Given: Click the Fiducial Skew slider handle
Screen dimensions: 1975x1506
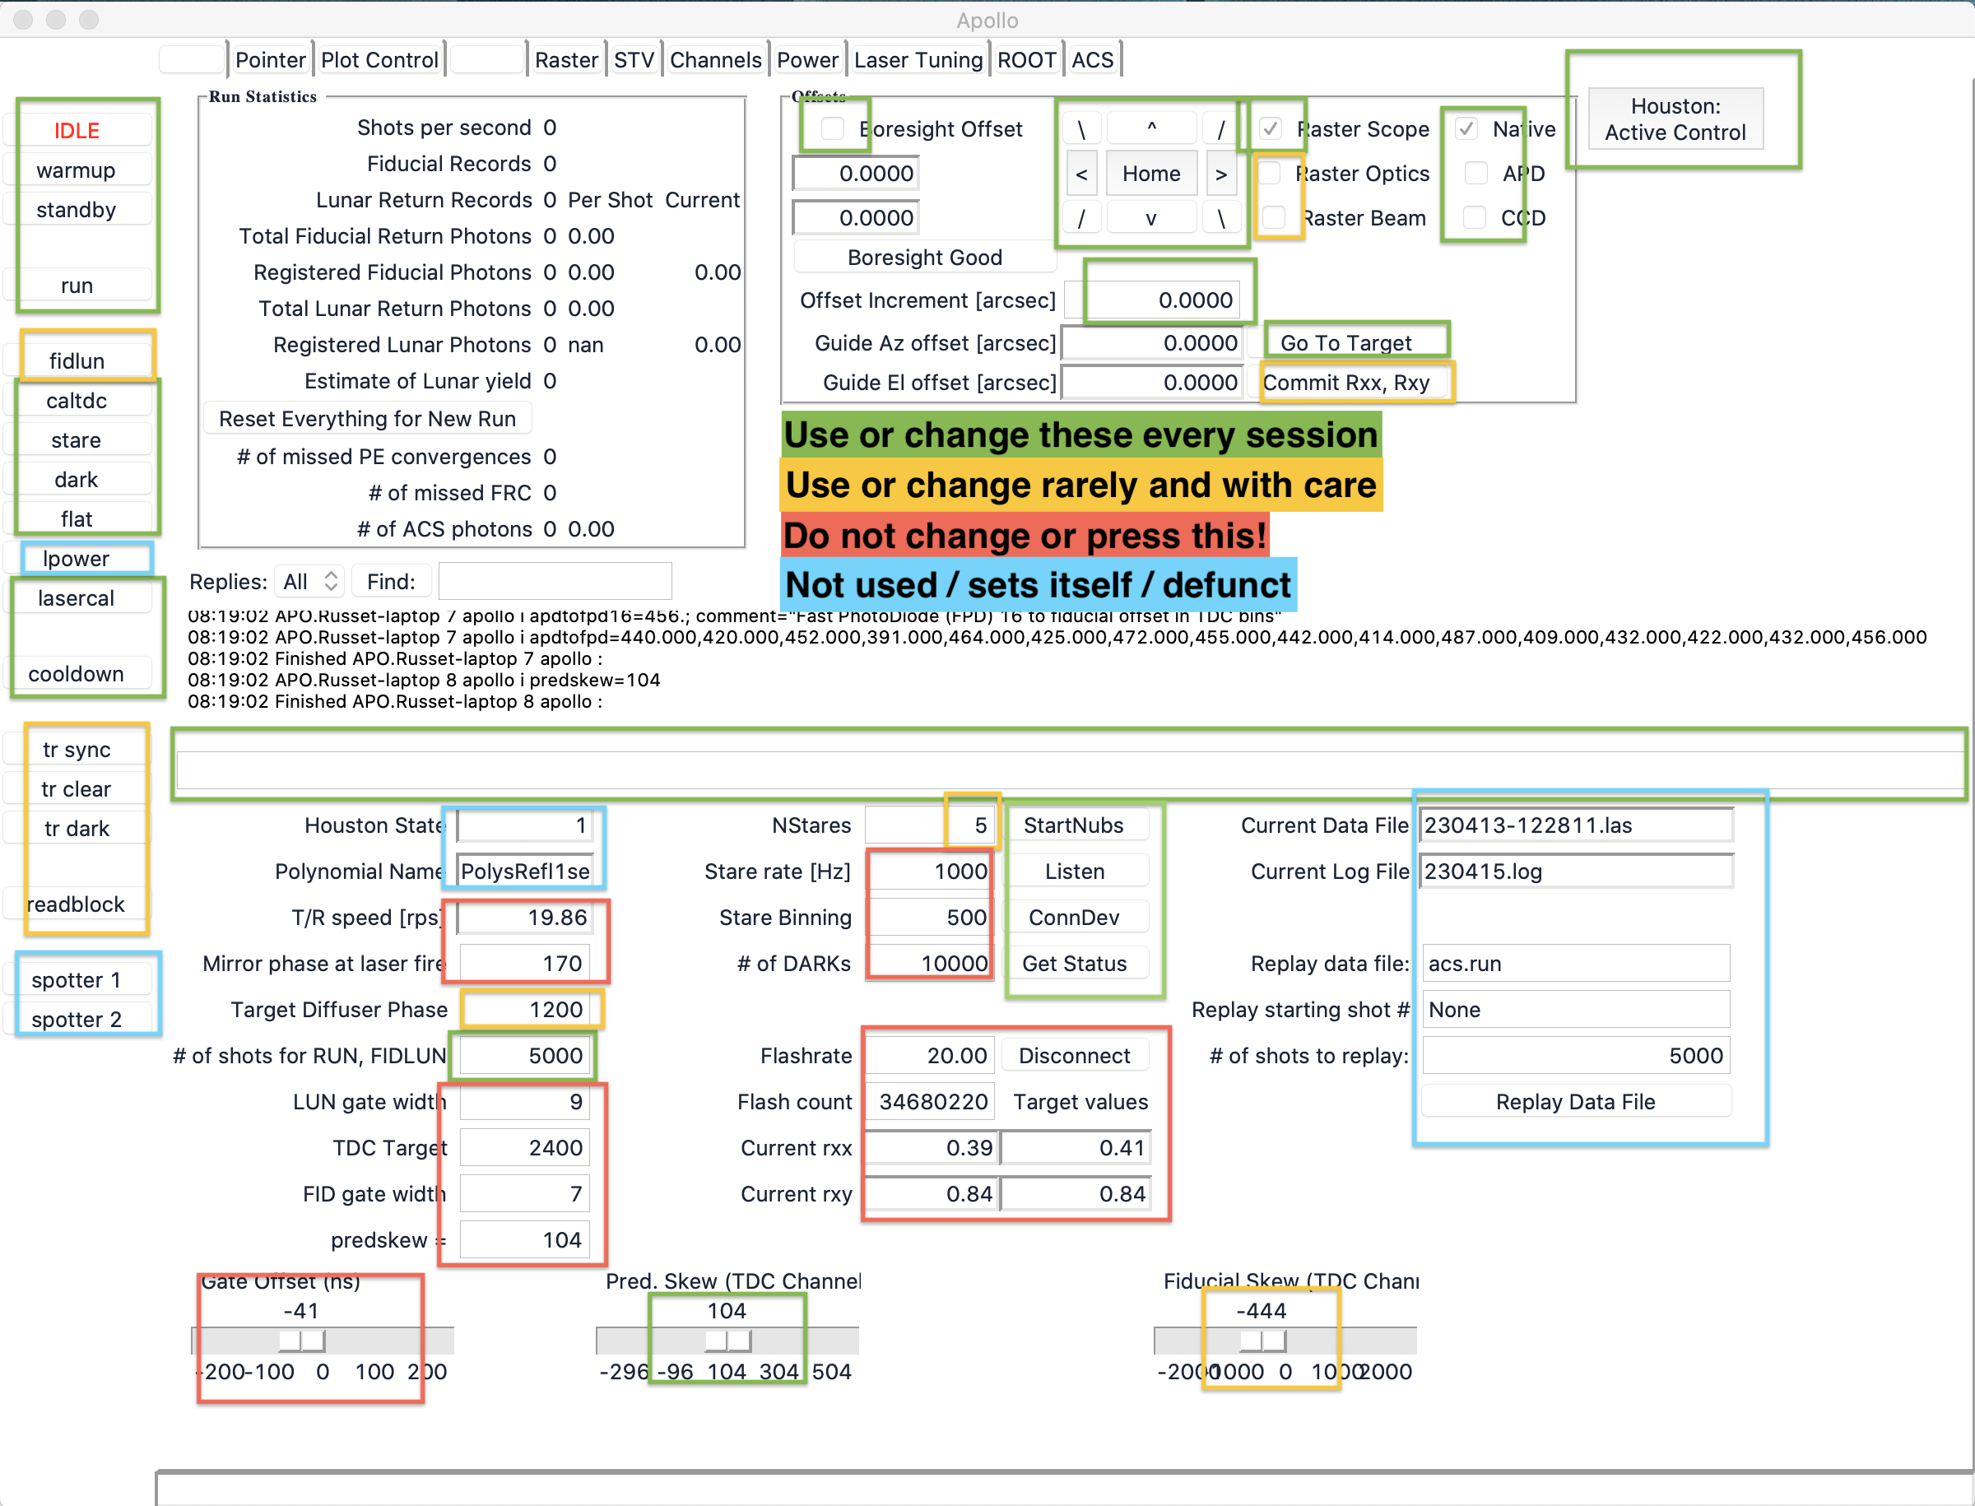Looking at the screenshot, I should pyautogui.click(x=1262, y=1340).
